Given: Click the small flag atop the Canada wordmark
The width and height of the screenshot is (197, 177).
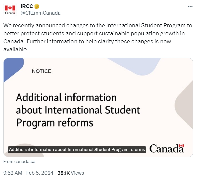Looking at the screenshot, I should click(181, 146).
